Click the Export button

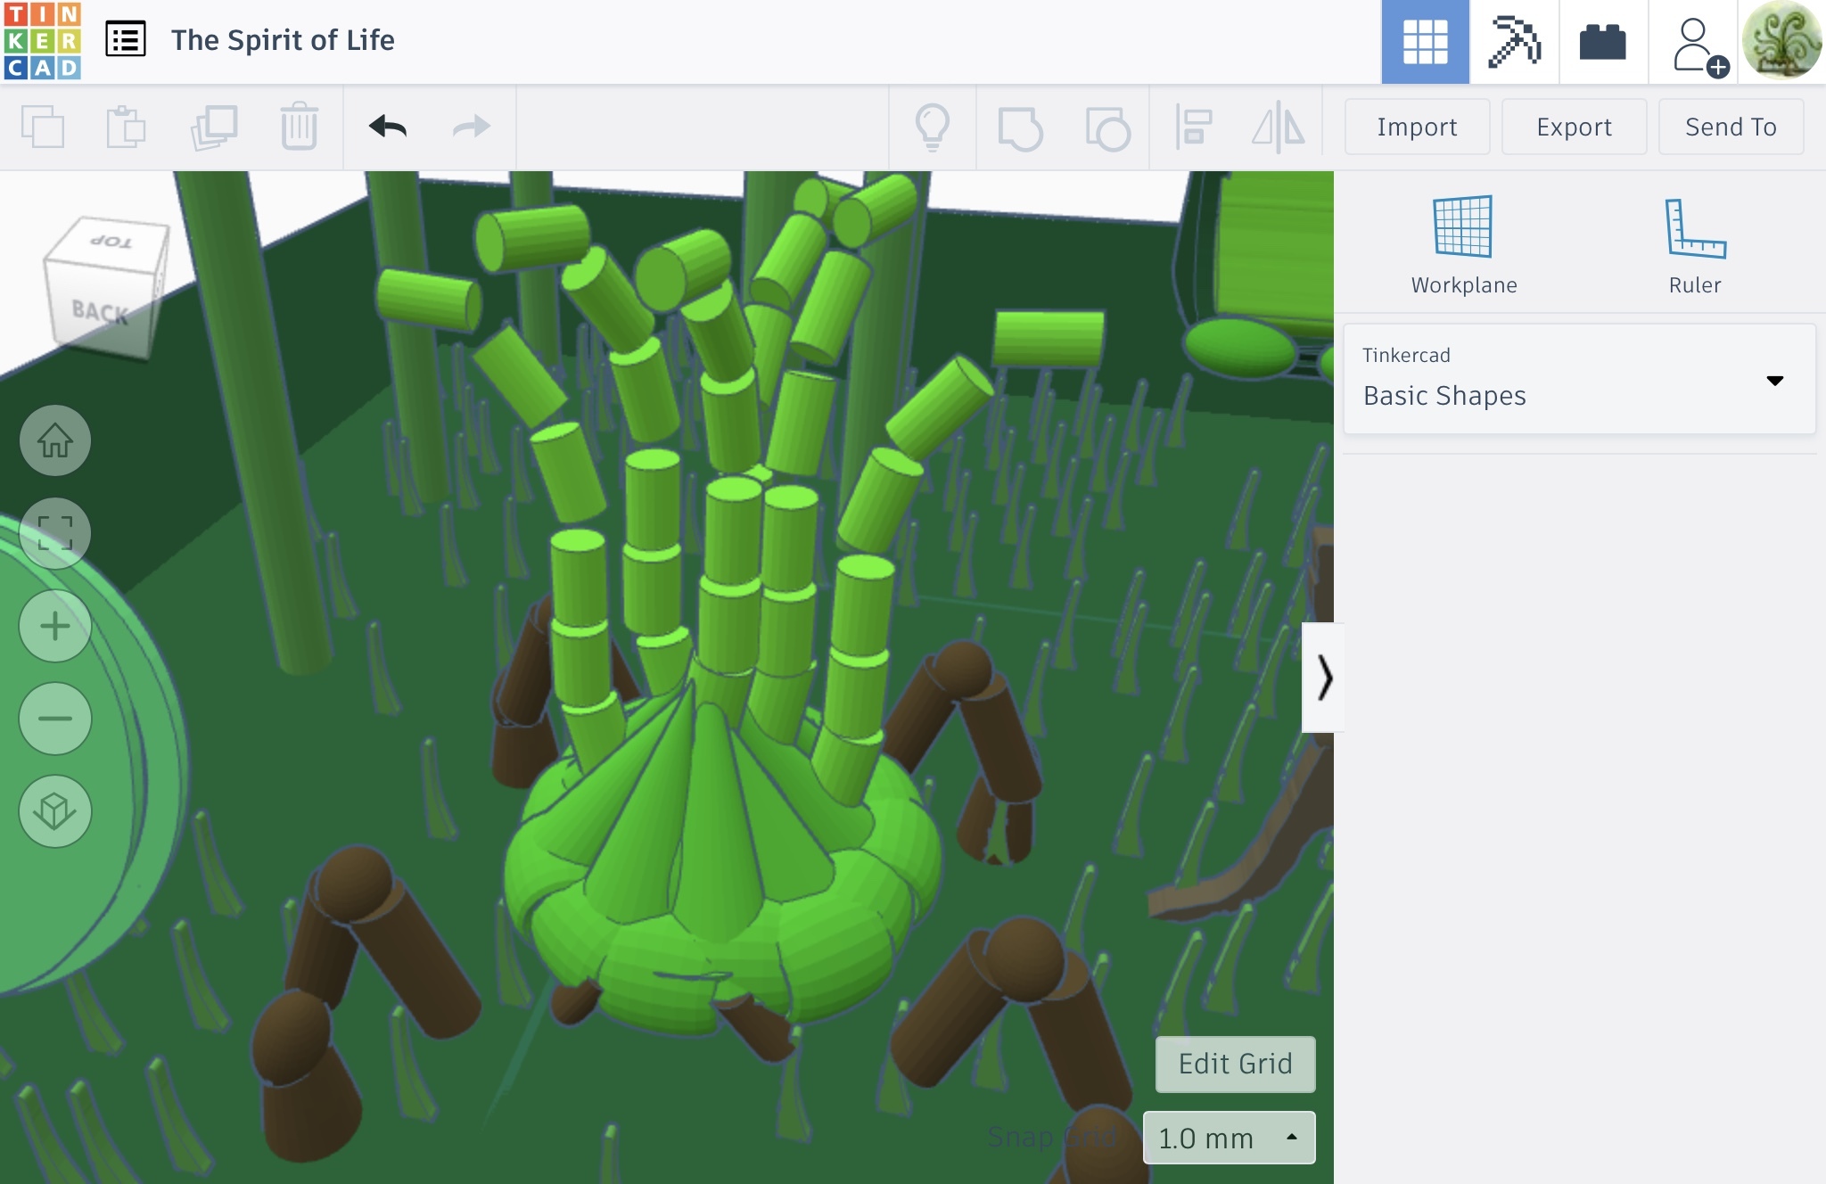[1574, 127]
